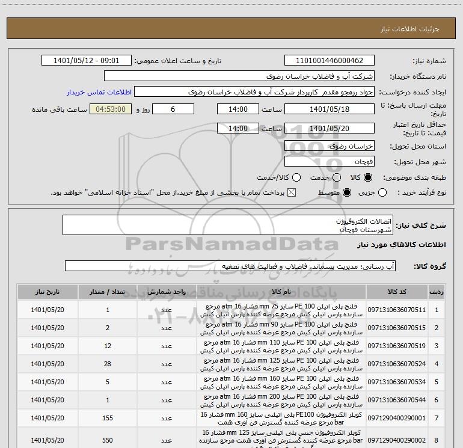Click the 110 mm flange item name
Image resolution: width=463 pixels, height=448 pixels.
pyautogui.click(x=281, y=346)
